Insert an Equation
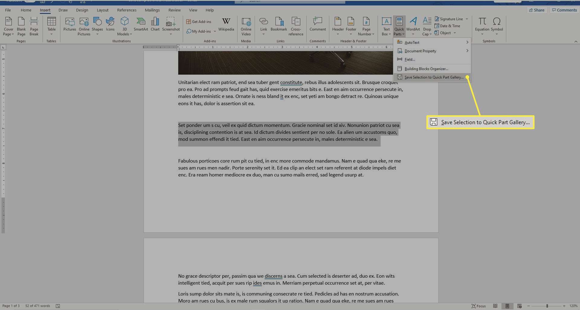This screenshot has height=310, width=580. 482,27
